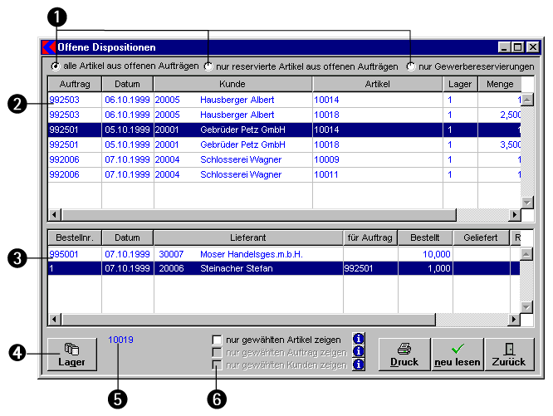Print the list with Druck
This screenshot has width=553, height=416.
(x=404, y=354)
